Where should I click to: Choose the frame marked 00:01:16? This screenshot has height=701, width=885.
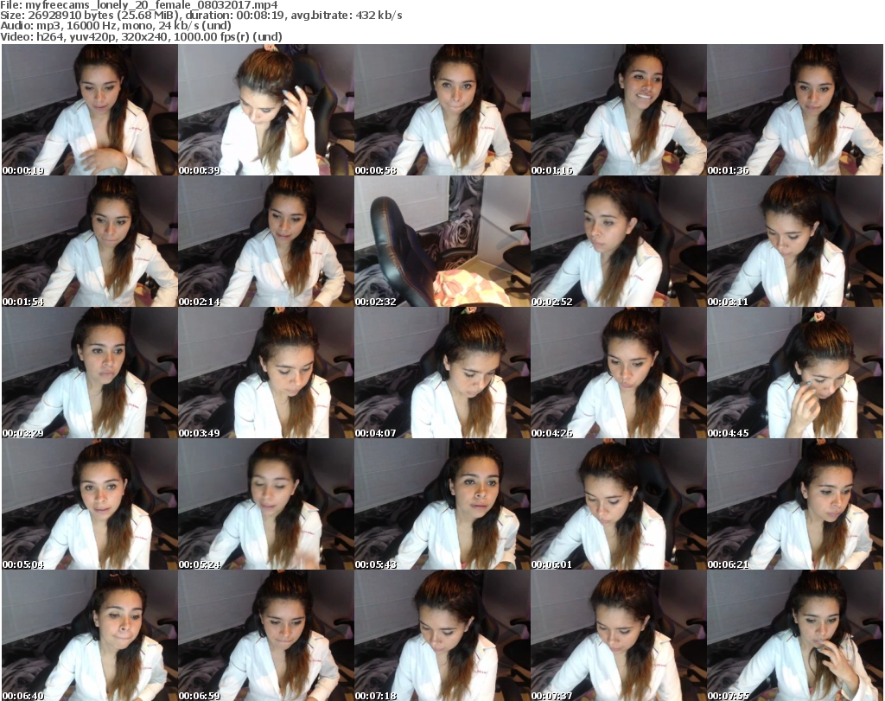point(619,110)
